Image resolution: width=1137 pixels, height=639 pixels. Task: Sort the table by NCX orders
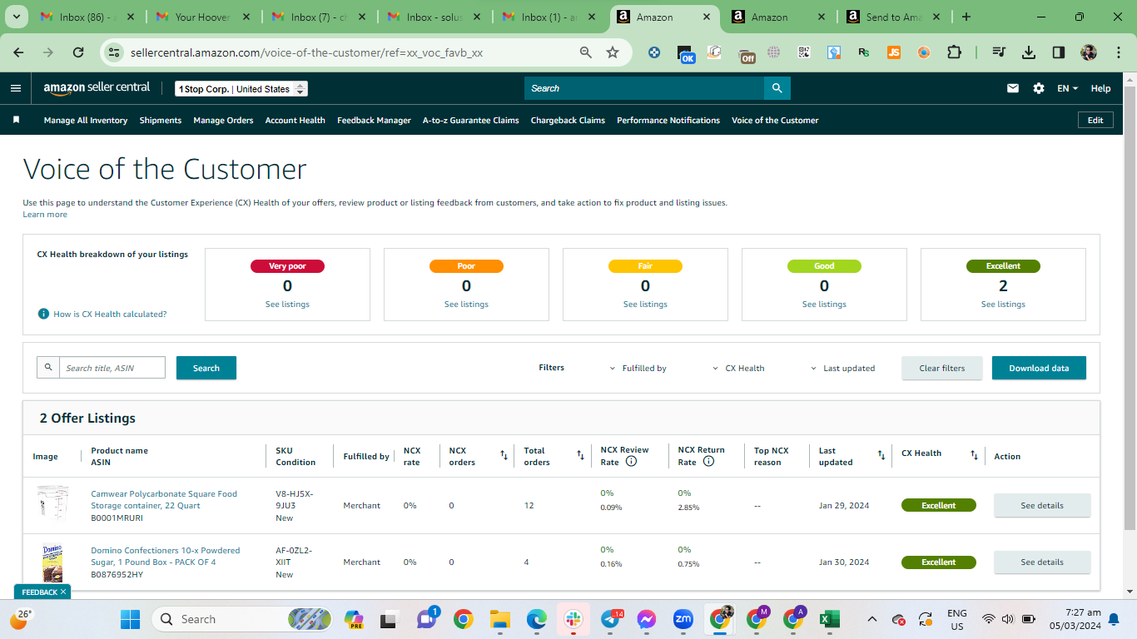[504, 456]
